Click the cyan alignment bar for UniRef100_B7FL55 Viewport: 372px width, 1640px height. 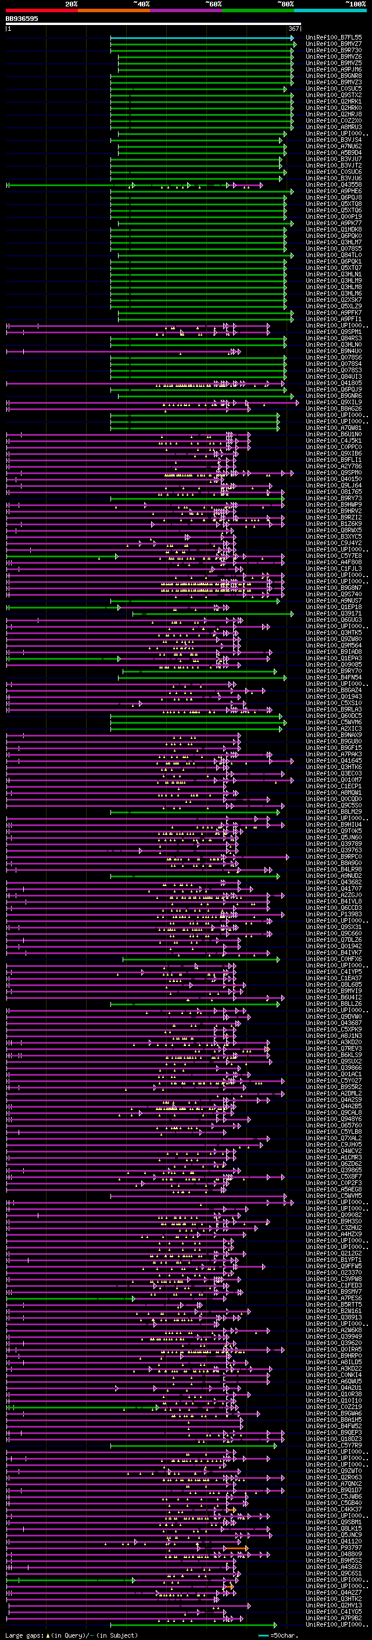(x=202, y=38)
